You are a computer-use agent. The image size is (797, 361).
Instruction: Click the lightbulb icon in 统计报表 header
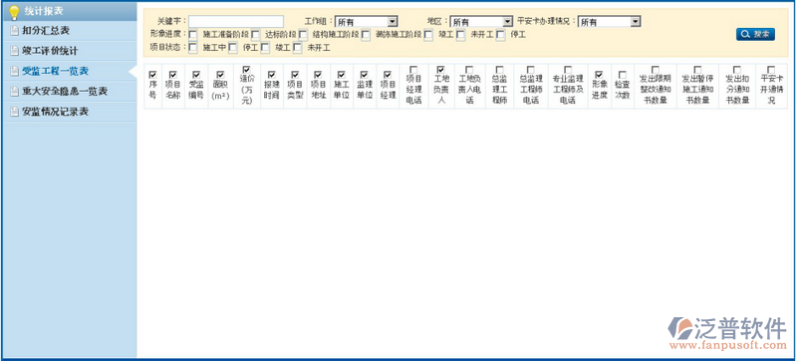pos(14,12)
